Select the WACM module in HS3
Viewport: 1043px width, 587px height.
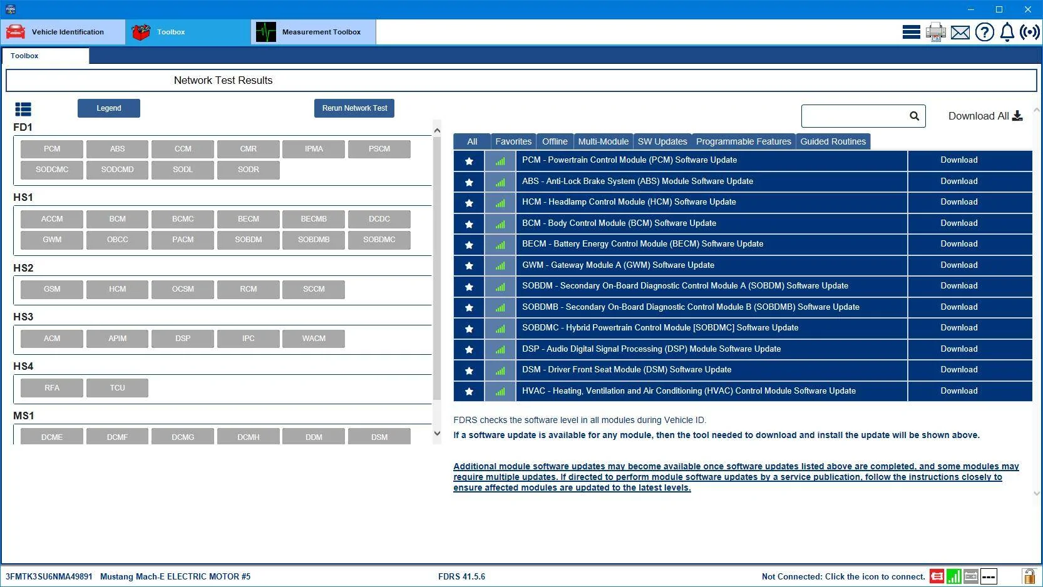click(x=314, y=339)
